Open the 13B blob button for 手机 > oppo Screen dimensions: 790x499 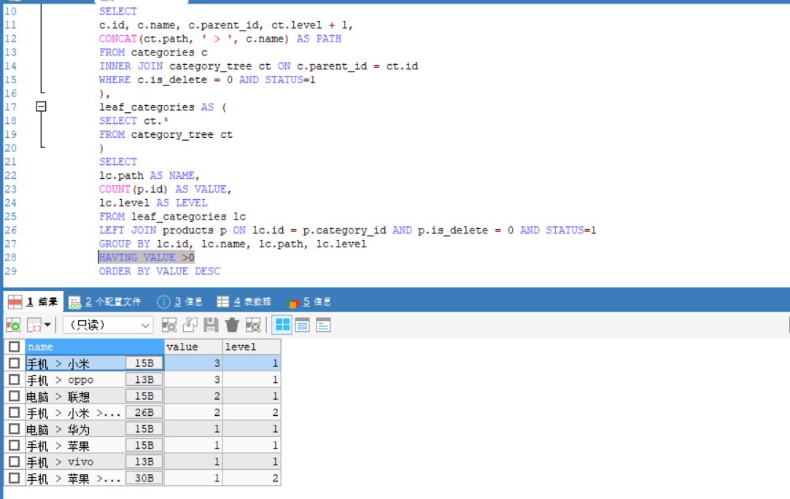pyautogui.click(x=144, y=379)
